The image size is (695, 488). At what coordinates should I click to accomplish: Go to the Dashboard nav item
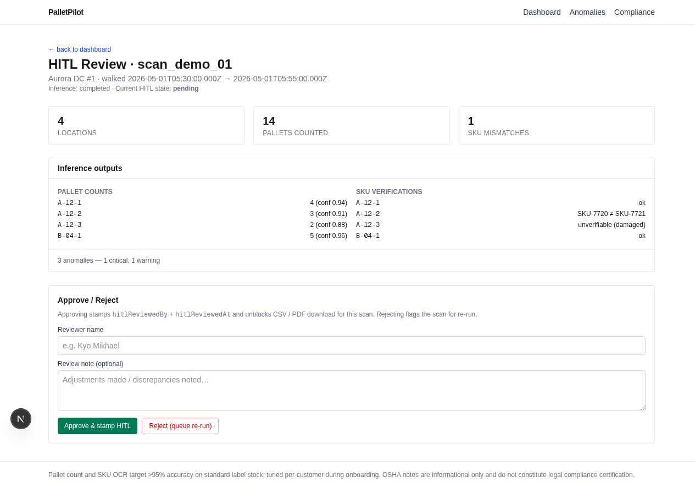[542, 12]
